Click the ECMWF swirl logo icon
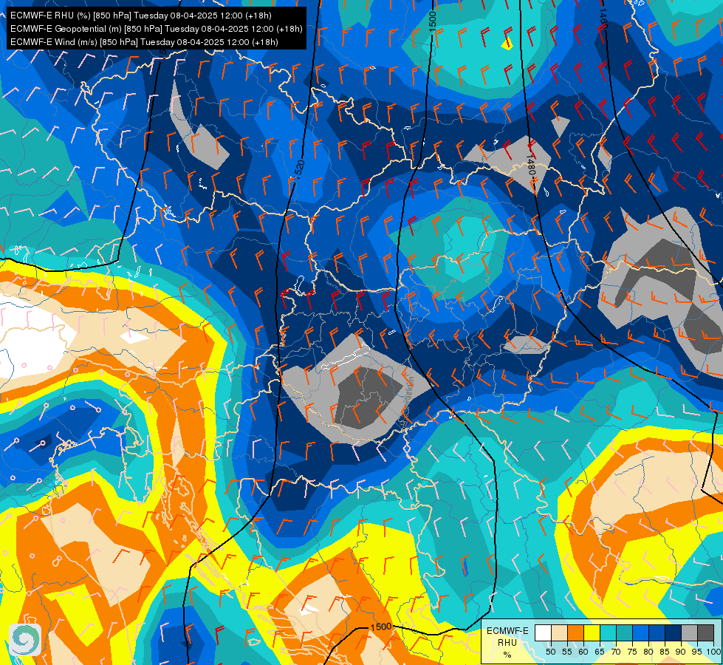Image resolution: width=723 pixels, height=665 pixels. click(25, 640)
